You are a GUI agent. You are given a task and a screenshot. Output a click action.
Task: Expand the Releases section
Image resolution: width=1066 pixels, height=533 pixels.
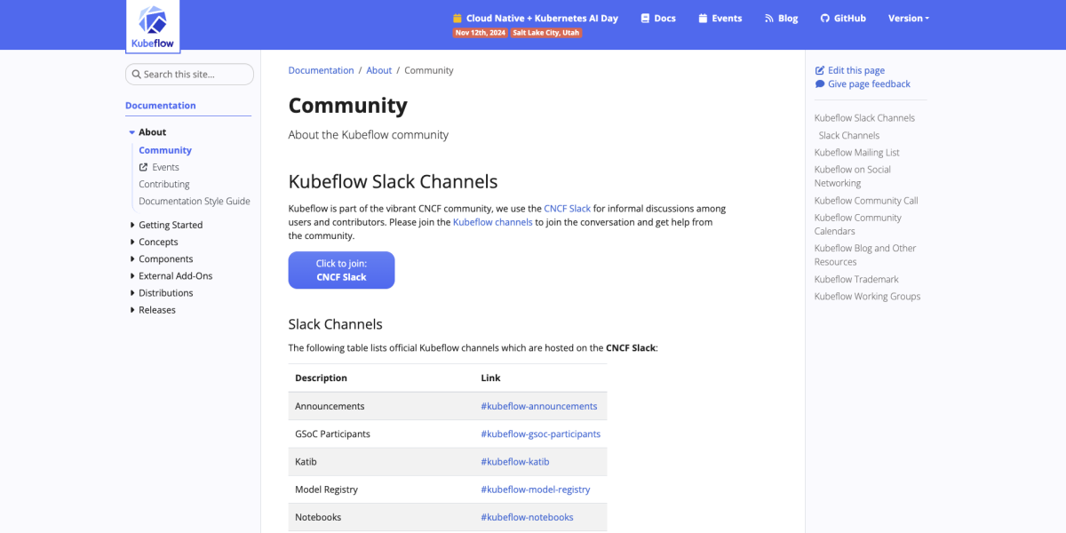pyautogui.click(x=131, y=309)
